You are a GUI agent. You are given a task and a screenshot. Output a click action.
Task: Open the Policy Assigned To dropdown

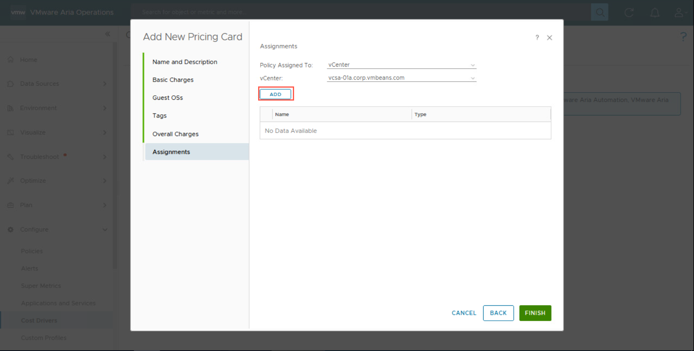pyautogui.click(x=401, y=65)
